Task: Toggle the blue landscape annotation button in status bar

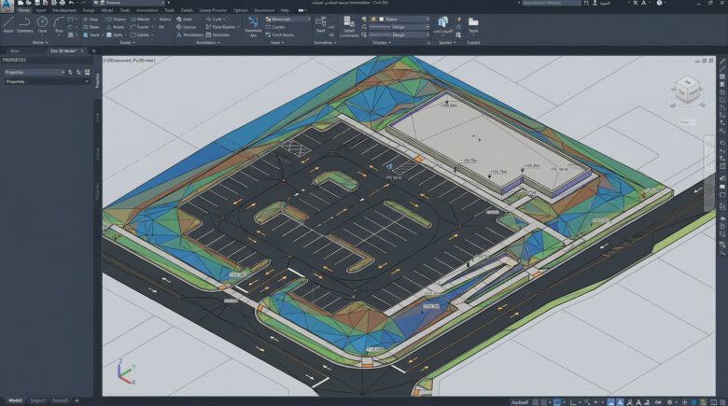Action: pos(611,402)
